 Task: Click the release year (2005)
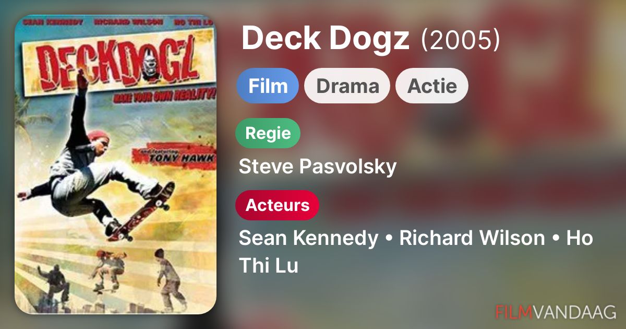pyautogui.click(x=461, y=39)
